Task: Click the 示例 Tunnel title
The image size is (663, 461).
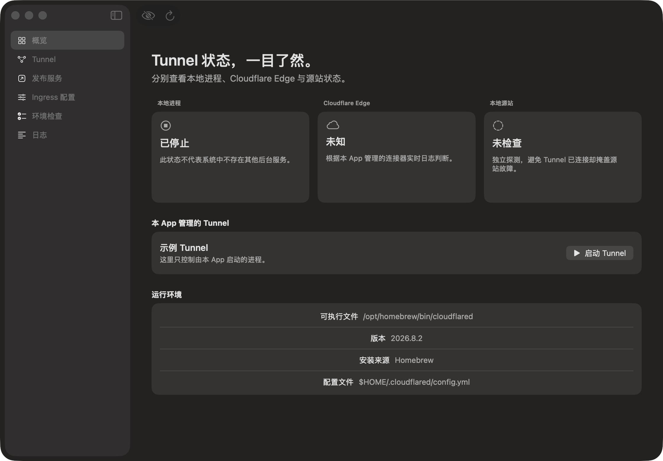Action: [x=184, y=248]
